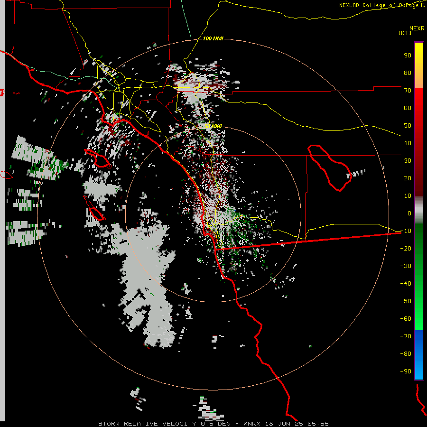The image size is (427, 427).
Task: Click the 70 value on the velocity scale
Action: [408, 91]
